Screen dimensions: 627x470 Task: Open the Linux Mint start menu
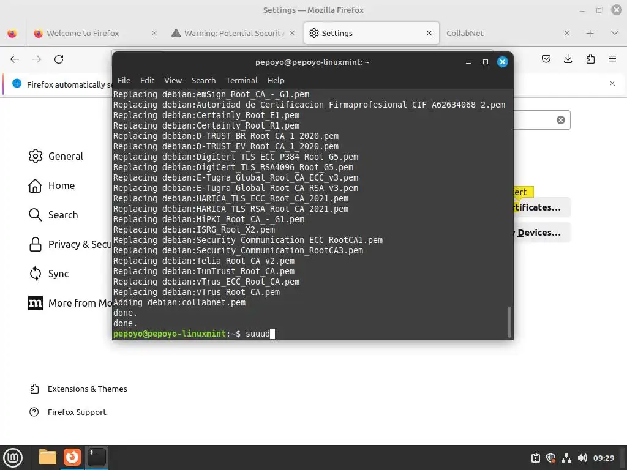(x=13, y=457)
